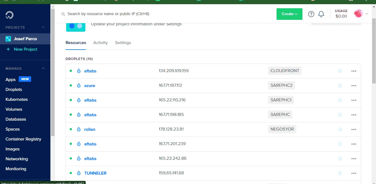The width and height of the screenshot is (376, 184).
Task: Open eftabs droplet at 134.209.109.159
Action: [90, 71]
